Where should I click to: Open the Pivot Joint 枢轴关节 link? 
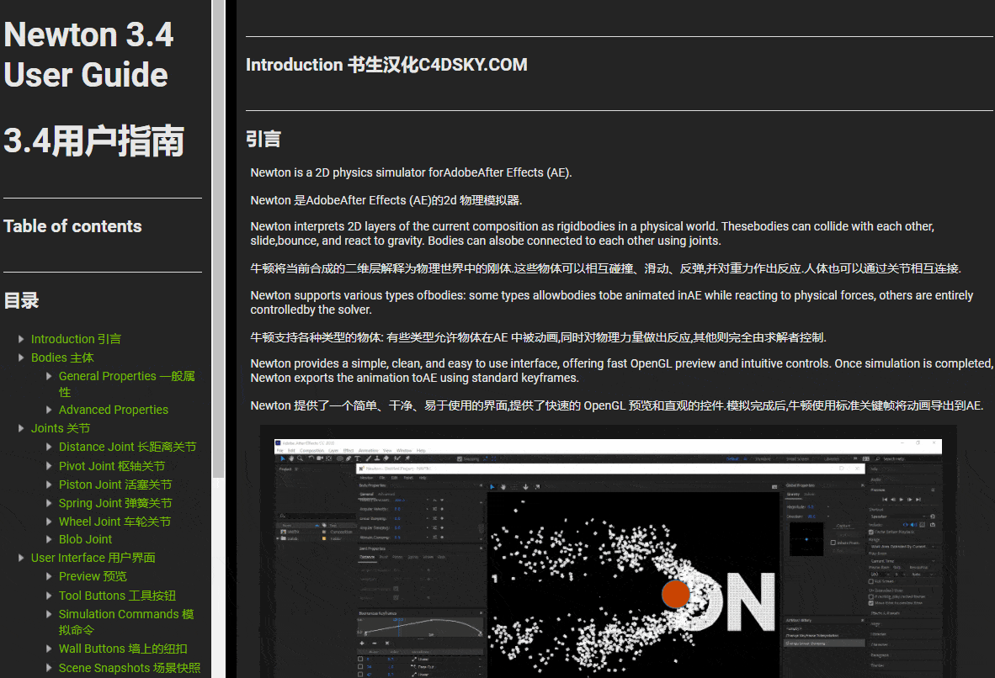112,466
